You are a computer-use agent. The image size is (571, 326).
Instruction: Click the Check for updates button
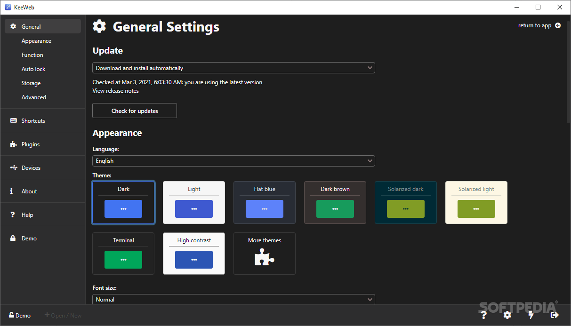click(135, 111)
